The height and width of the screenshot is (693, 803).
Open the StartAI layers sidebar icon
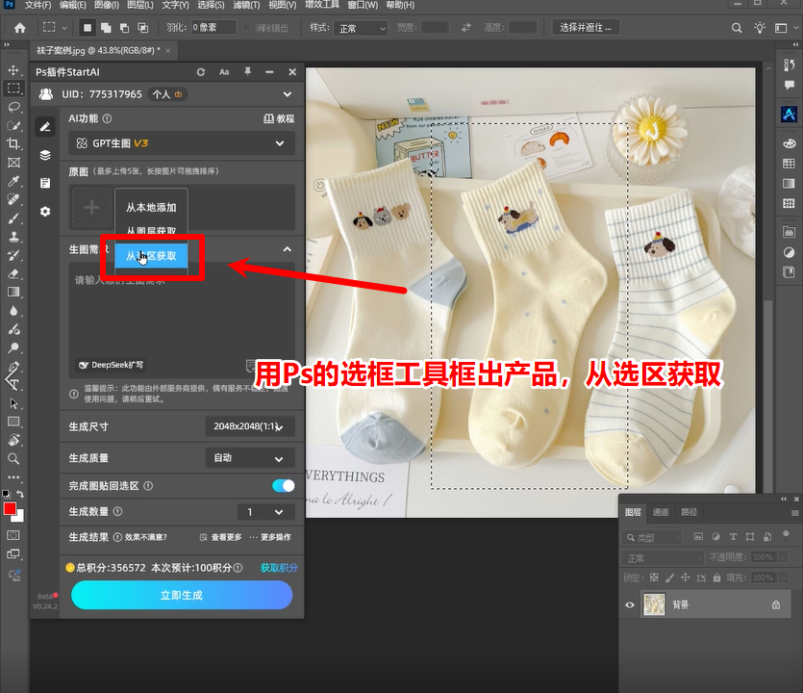pyautogui.click(x=45, y=155)
